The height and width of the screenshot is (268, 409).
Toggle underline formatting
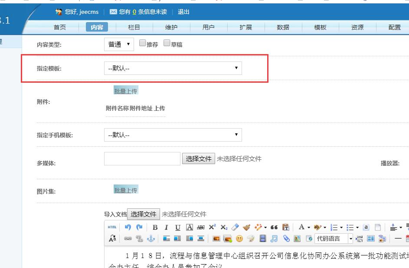click(178, 227)
